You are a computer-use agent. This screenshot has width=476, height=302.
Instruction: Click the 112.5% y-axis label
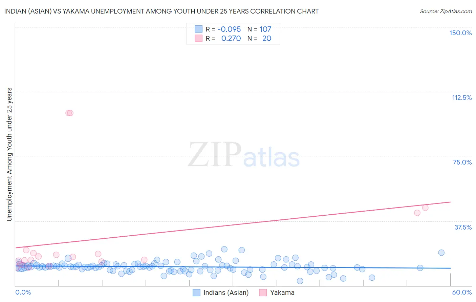[x=462, y=98]
